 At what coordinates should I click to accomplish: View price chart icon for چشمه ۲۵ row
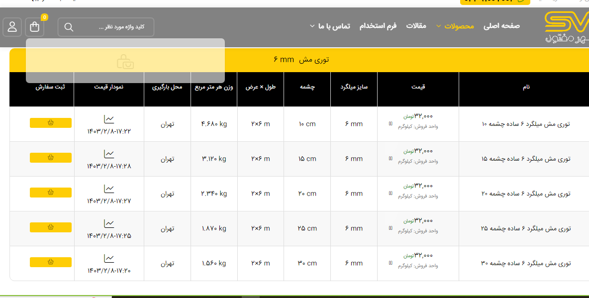(x=109, y=223)
